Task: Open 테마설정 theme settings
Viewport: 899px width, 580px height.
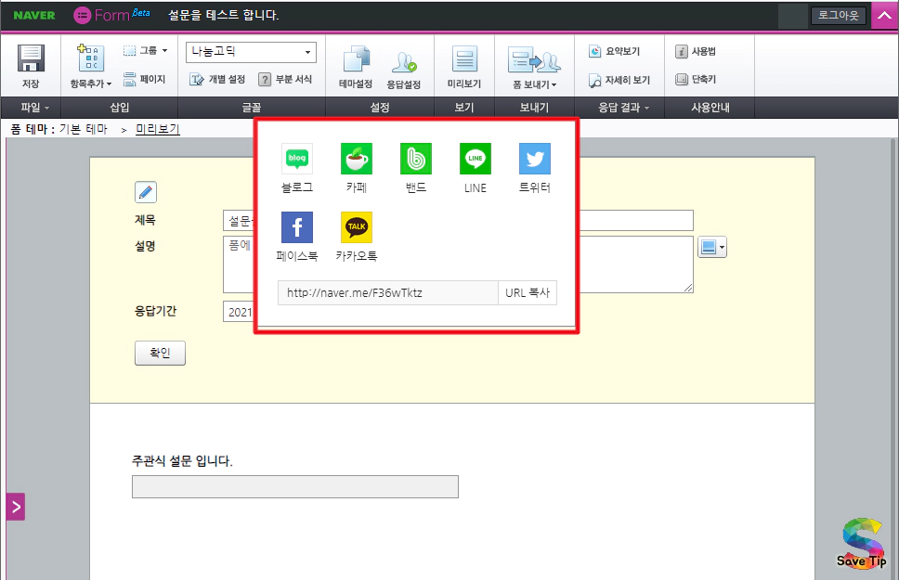Action: (x=356, y=67)
